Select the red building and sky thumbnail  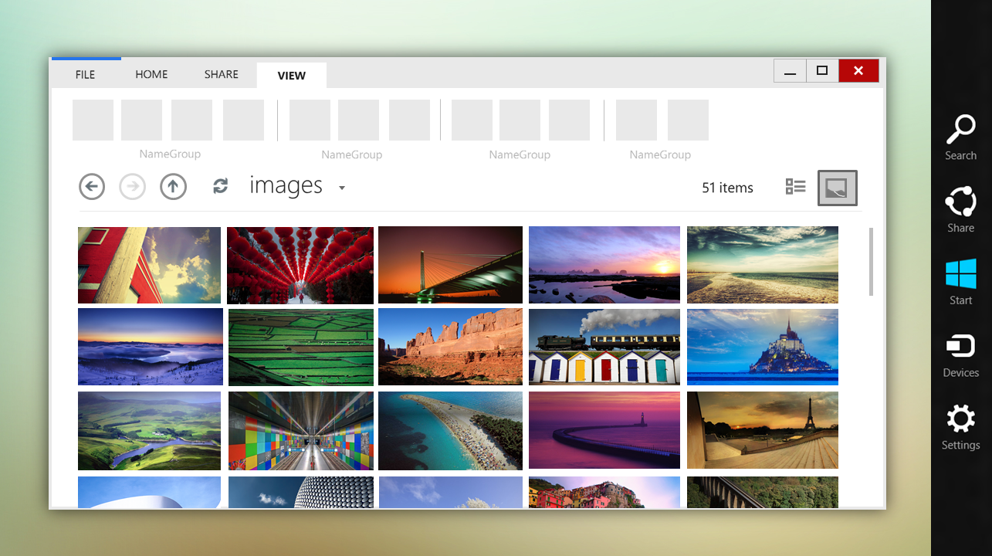tap(149, 265)
